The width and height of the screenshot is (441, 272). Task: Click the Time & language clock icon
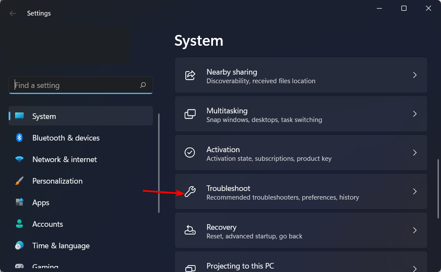click(19, 245)
